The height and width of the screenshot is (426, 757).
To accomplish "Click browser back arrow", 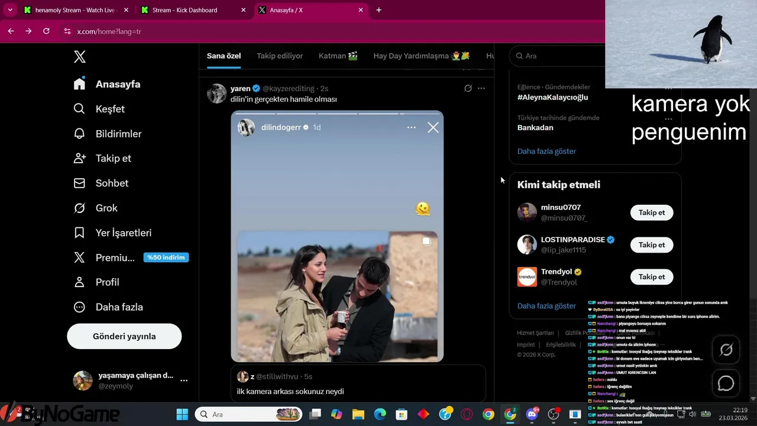I will [x=11, y=31].
